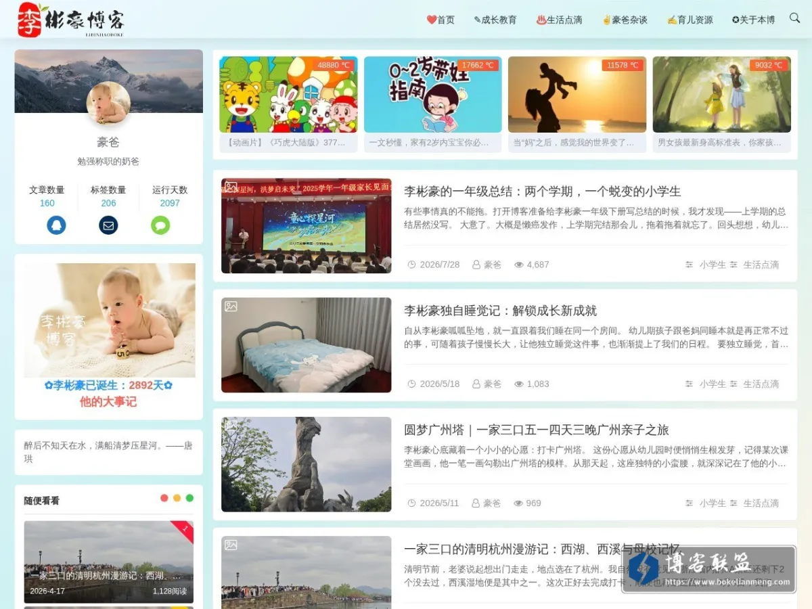Click the 醉后不知天在水 poem quote

(108, 452)
